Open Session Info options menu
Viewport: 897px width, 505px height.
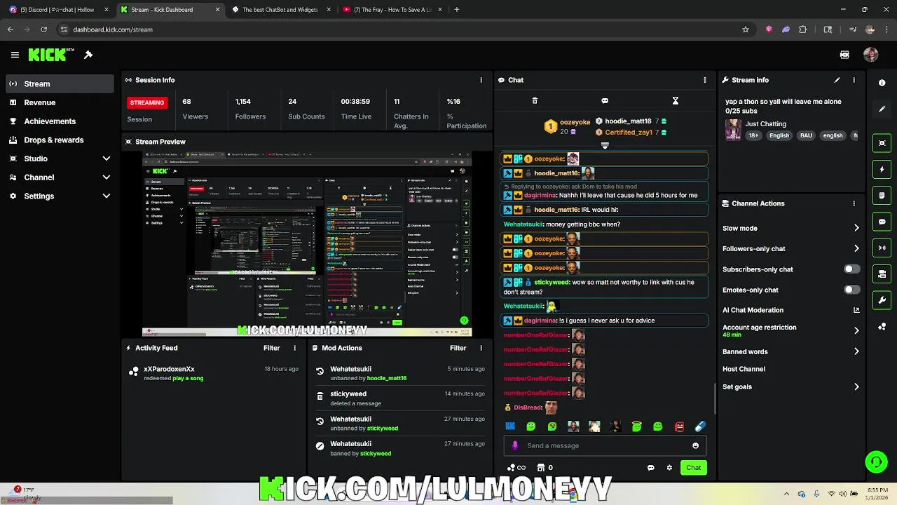click(x=481, y=80)
